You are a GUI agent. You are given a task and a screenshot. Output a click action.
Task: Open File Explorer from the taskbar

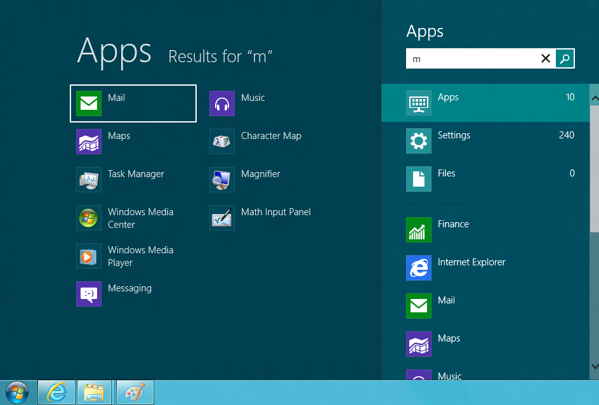[x=94, y=392]
